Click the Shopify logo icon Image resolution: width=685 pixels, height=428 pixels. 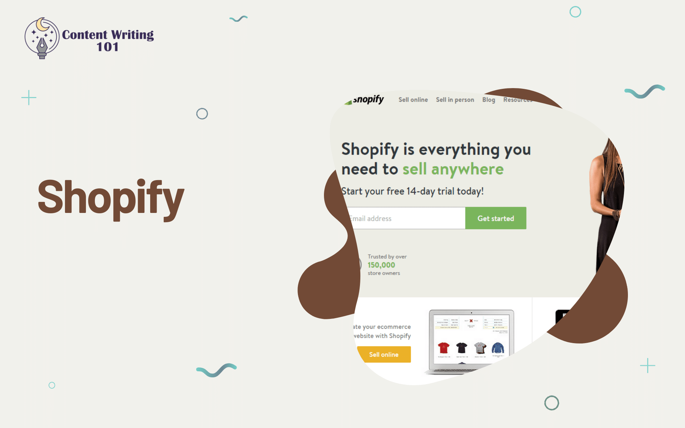[347, 100]
